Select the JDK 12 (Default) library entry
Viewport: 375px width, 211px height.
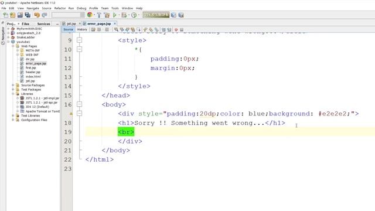(37, 107)
